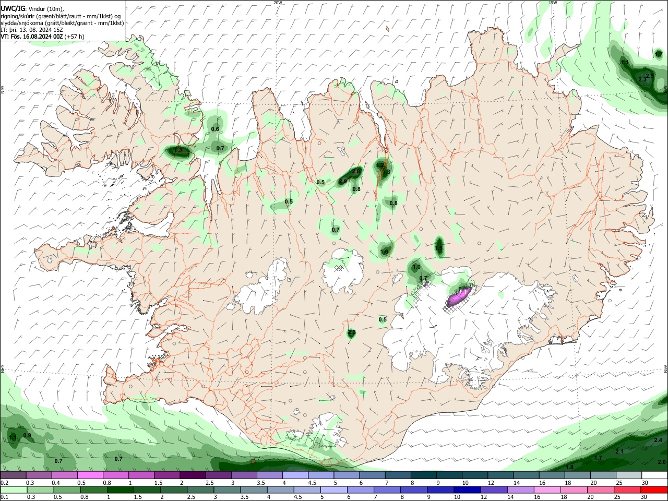Click the 15W longitude label at the top
Viewport: 668px width, 501px height.
(x=553, y=3)
